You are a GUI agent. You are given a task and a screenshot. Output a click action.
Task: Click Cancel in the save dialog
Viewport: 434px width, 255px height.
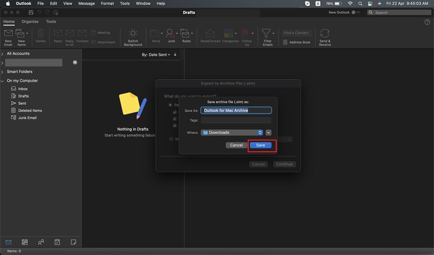point(236,145)
